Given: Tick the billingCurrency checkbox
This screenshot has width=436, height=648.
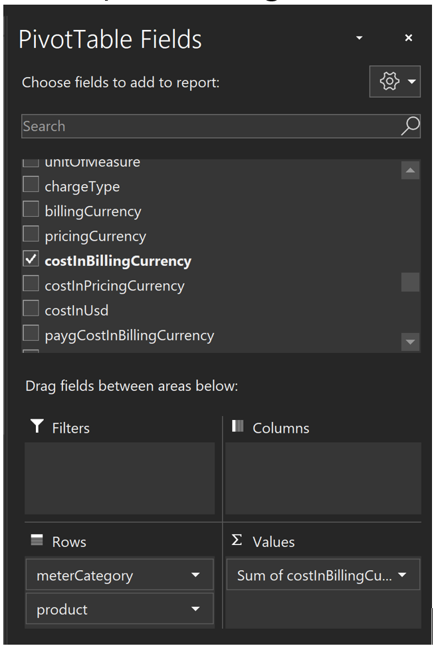Looking at the screenshot, I should point(31,210).
